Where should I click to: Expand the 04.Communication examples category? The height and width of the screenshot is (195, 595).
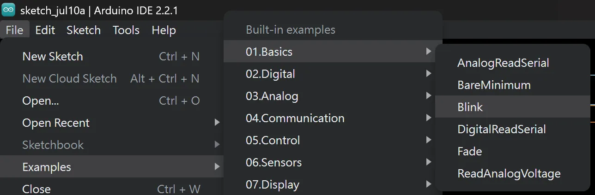click(x=333, y=118)
